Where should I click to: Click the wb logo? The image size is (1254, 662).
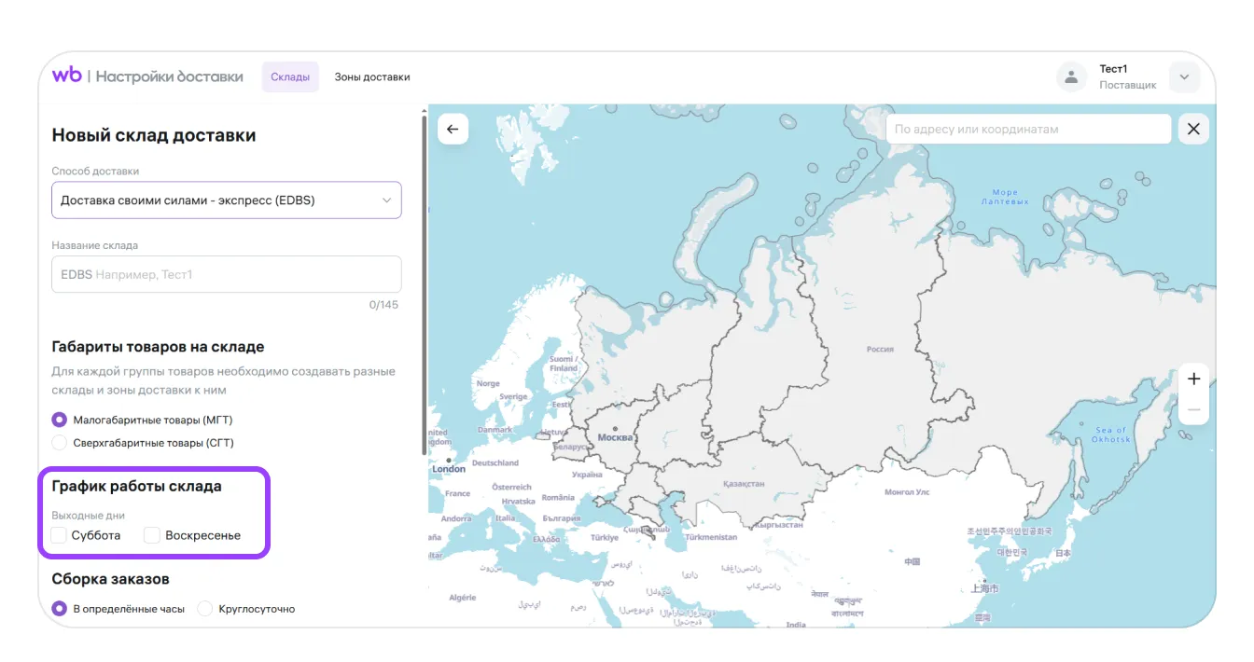point(67,76)
